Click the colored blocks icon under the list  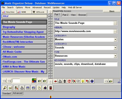34,81
